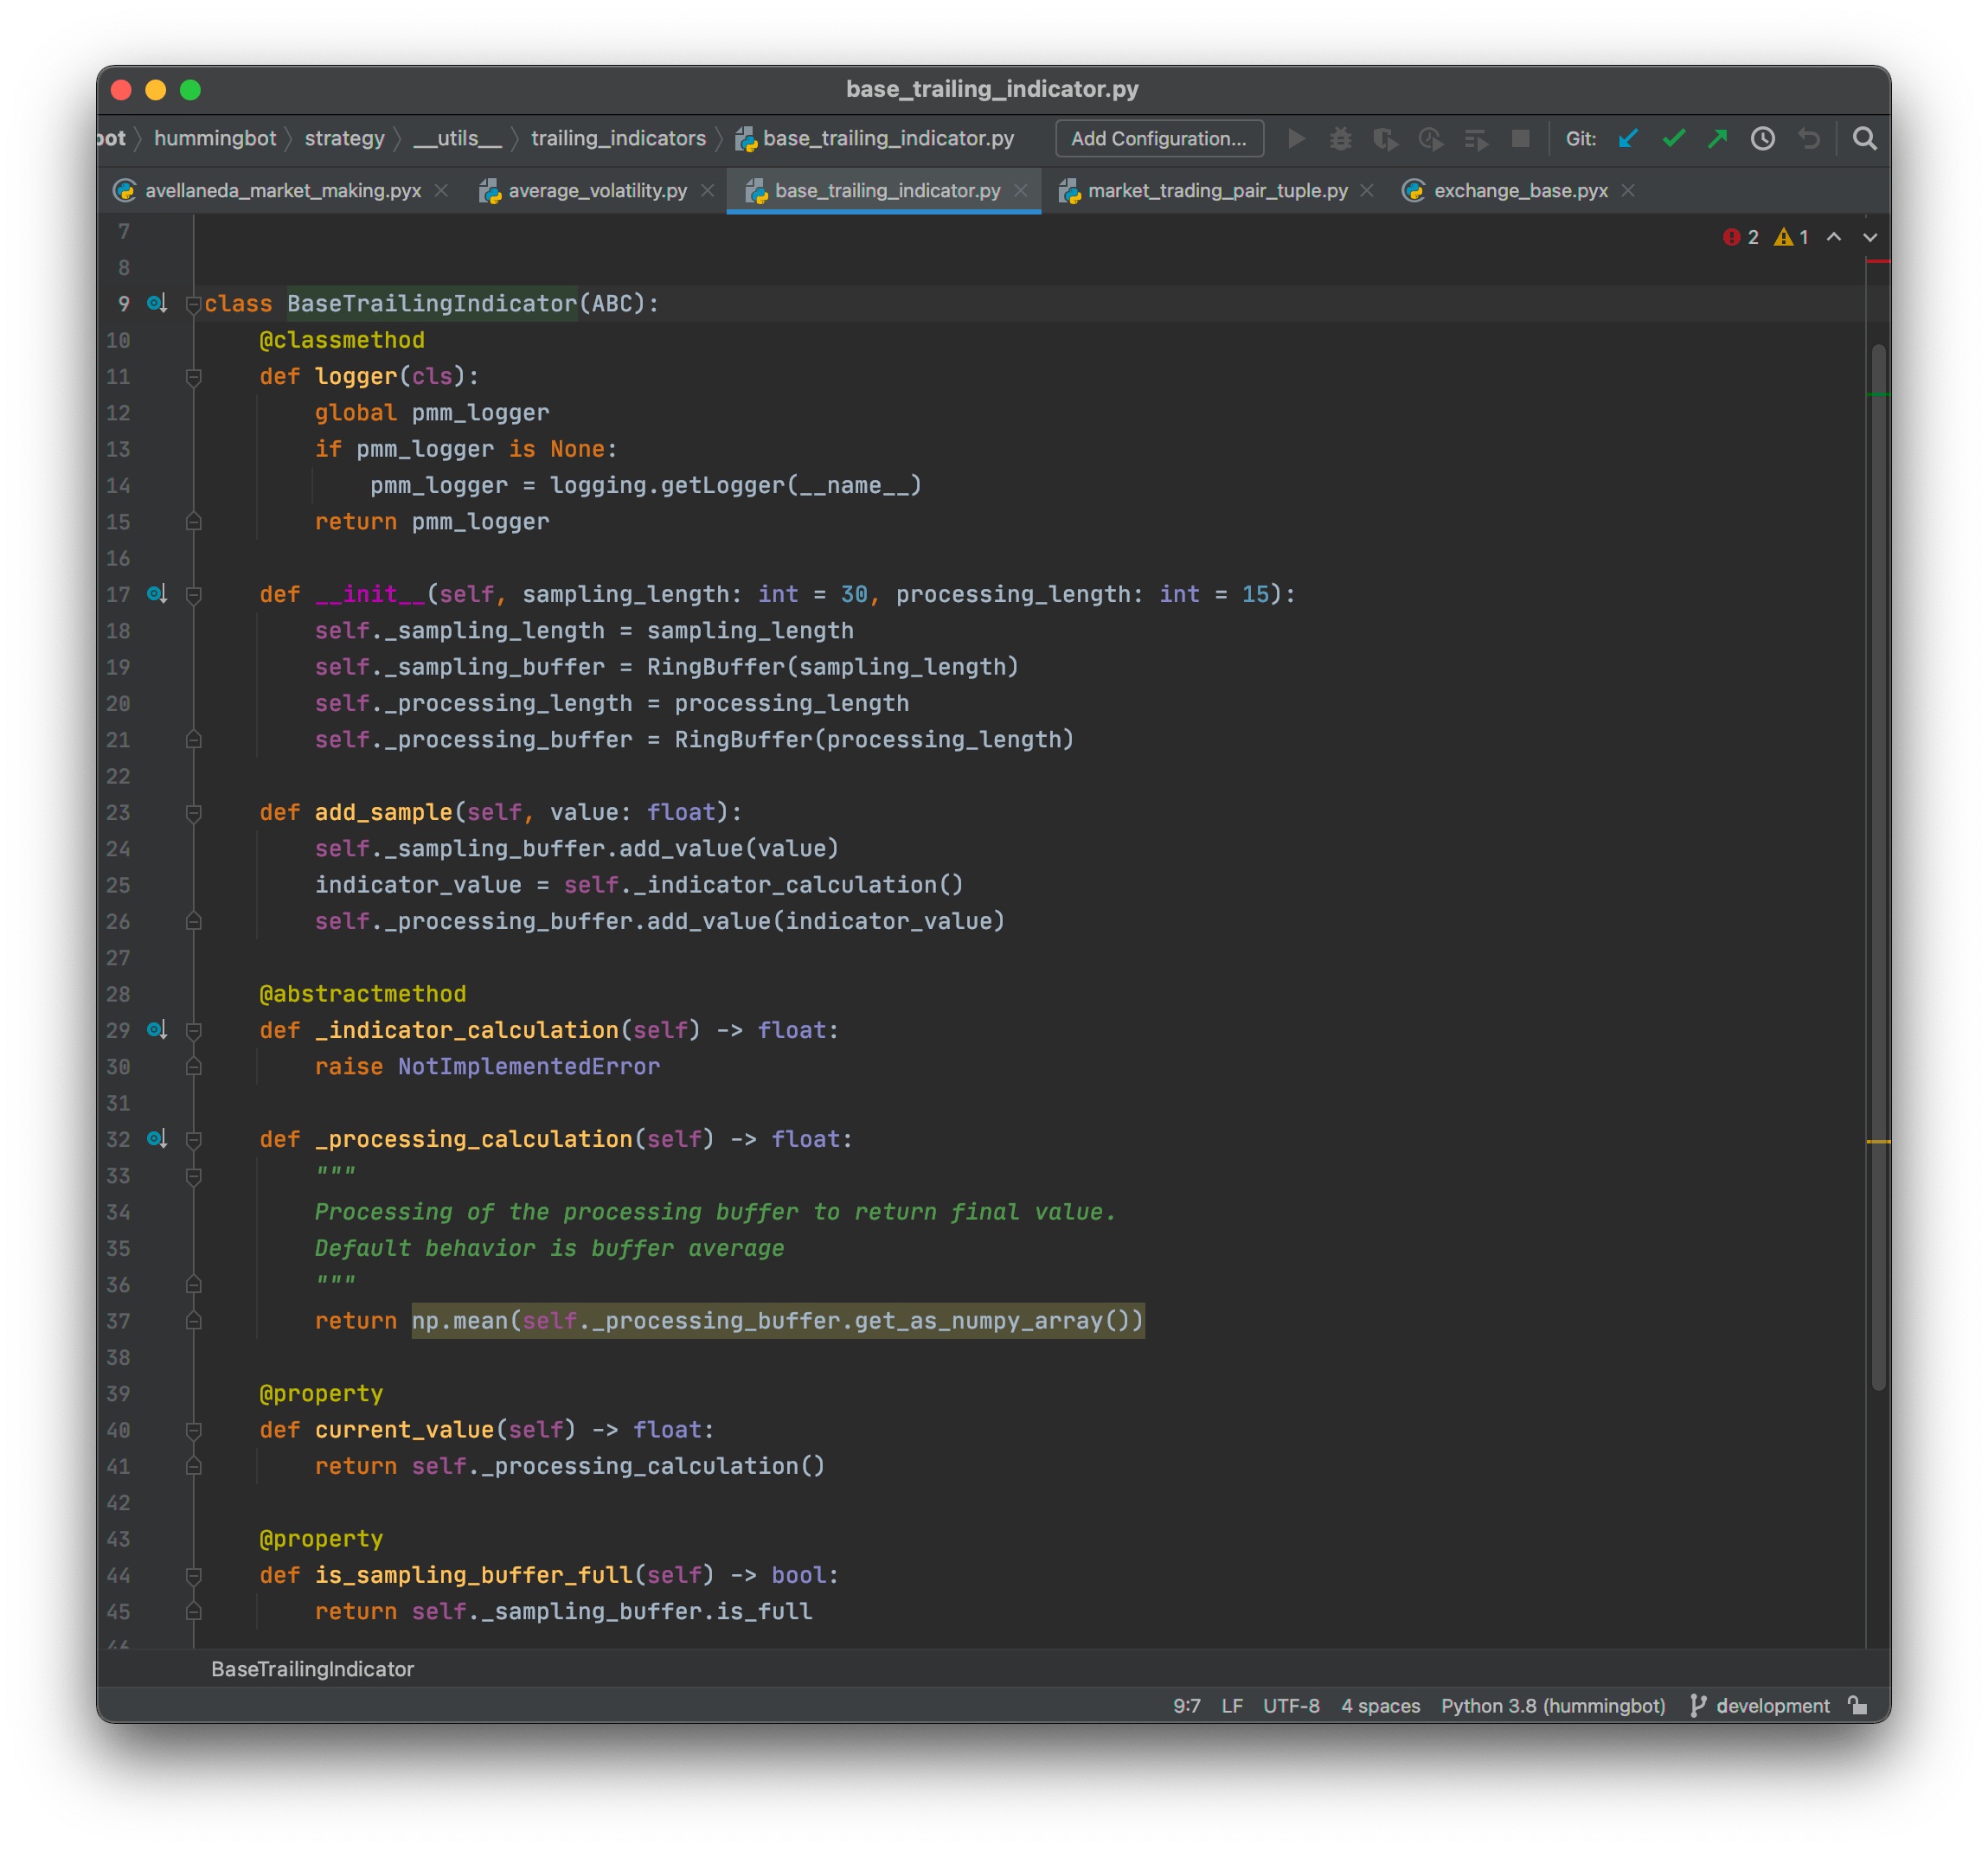Push commits with the green arrow icon

(1718, 139)
